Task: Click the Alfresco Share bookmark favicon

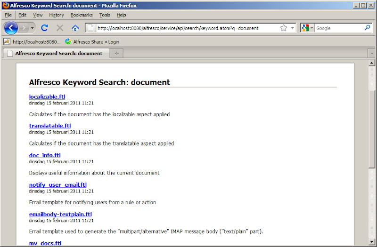Action: click(x=68, y=41)
